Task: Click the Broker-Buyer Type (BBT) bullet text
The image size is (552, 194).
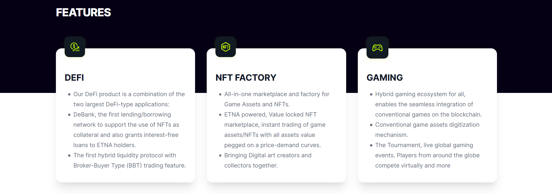Action: click(130, 160)
